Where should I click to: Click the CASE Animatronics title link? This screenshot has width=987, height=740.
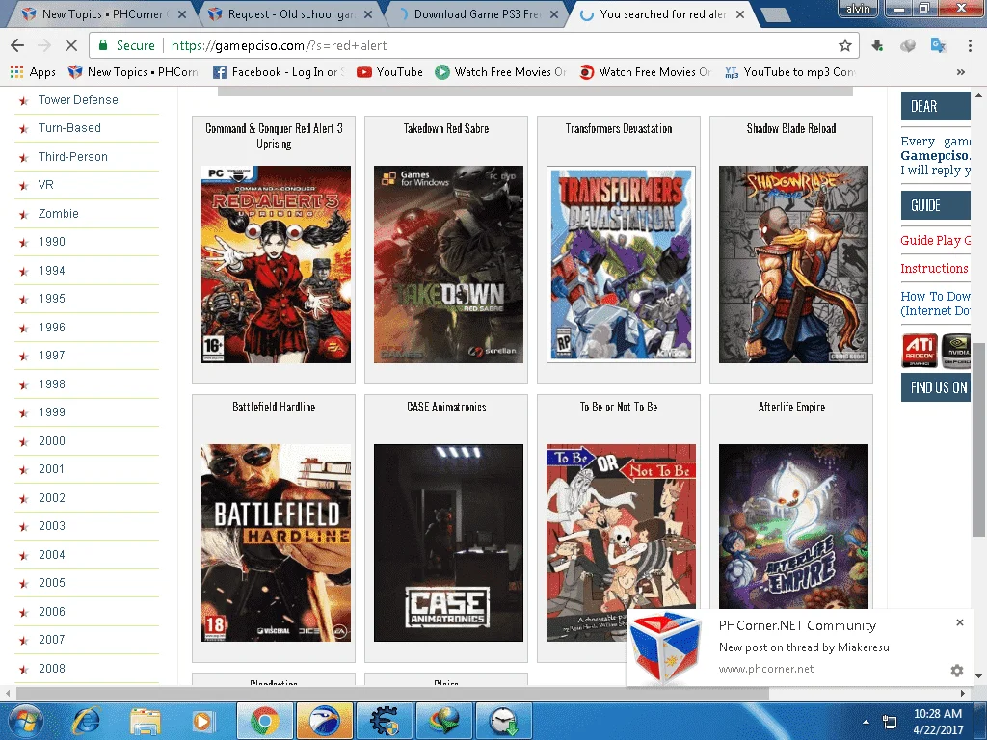pyautogui.click(x=446, y=408)
